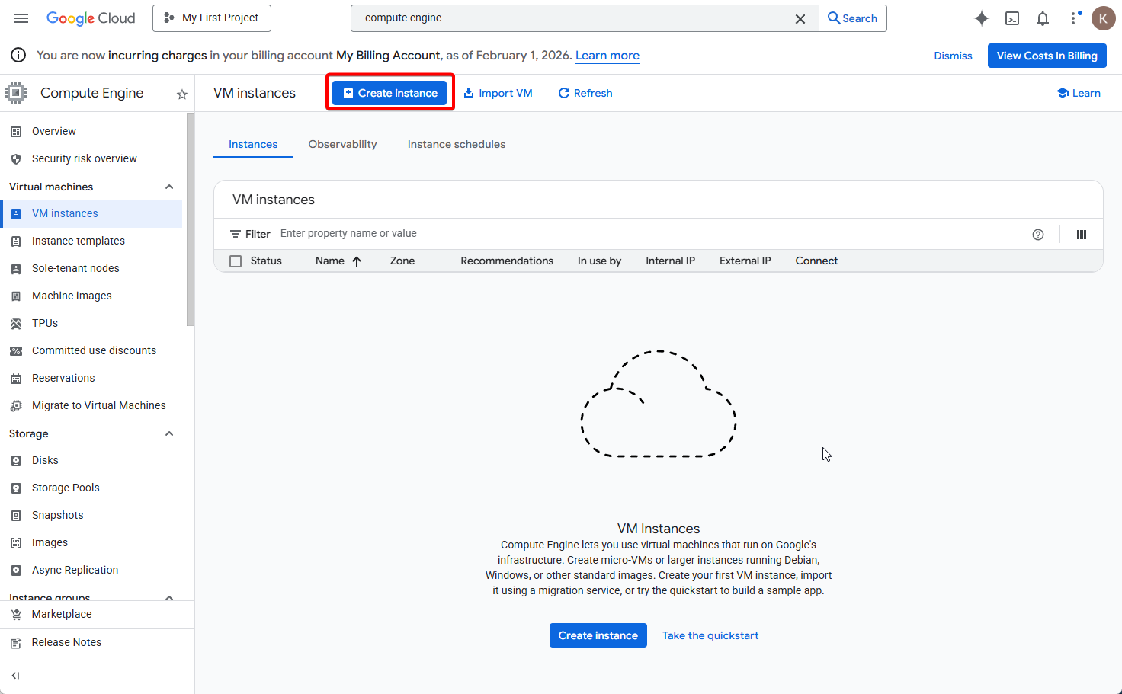Toggle the select-all instances checkbox
This screenshot has height=694, width=1122.
click(x=236, y=261)
